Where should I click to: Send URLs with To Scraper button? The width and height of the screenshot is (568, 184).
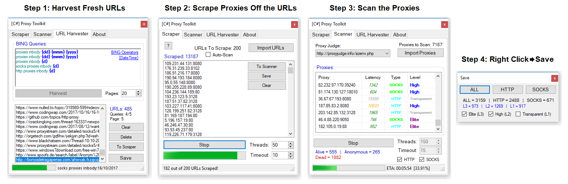126,147
